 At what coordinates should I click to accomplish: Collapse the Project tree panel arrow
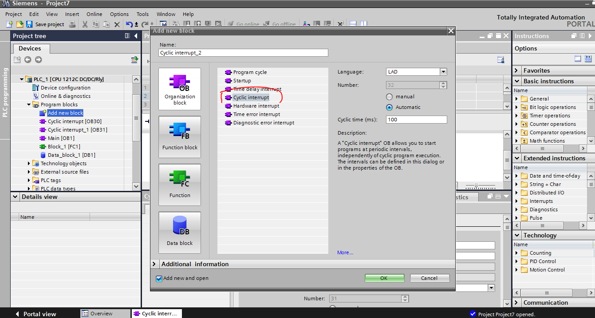coord(136,36)
